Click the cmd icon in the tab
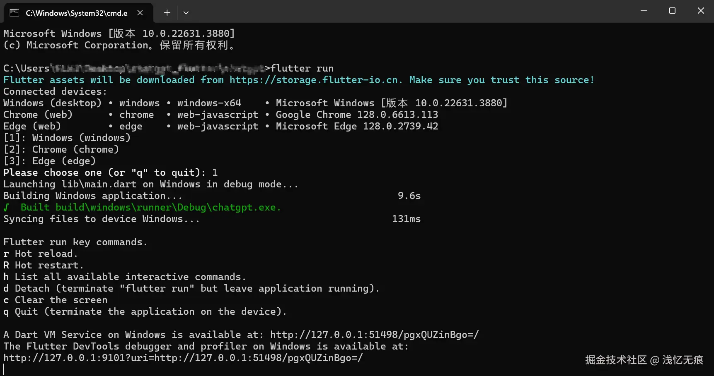The width and height of the screenshot is (714, 376). pos(15,12)
